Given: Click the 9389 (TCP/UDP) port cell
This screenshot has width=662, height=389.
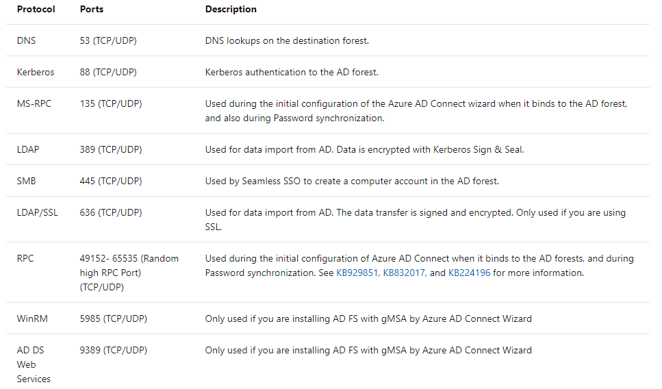Looking at the screenshot, I should [x=114, y=350].
